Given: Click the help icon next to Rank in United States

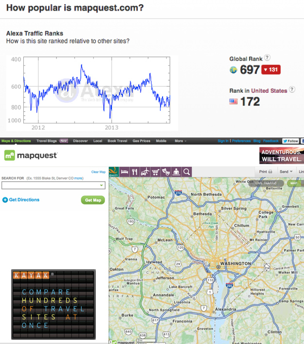Looking at the screenshot, I should tap(292, 89).
